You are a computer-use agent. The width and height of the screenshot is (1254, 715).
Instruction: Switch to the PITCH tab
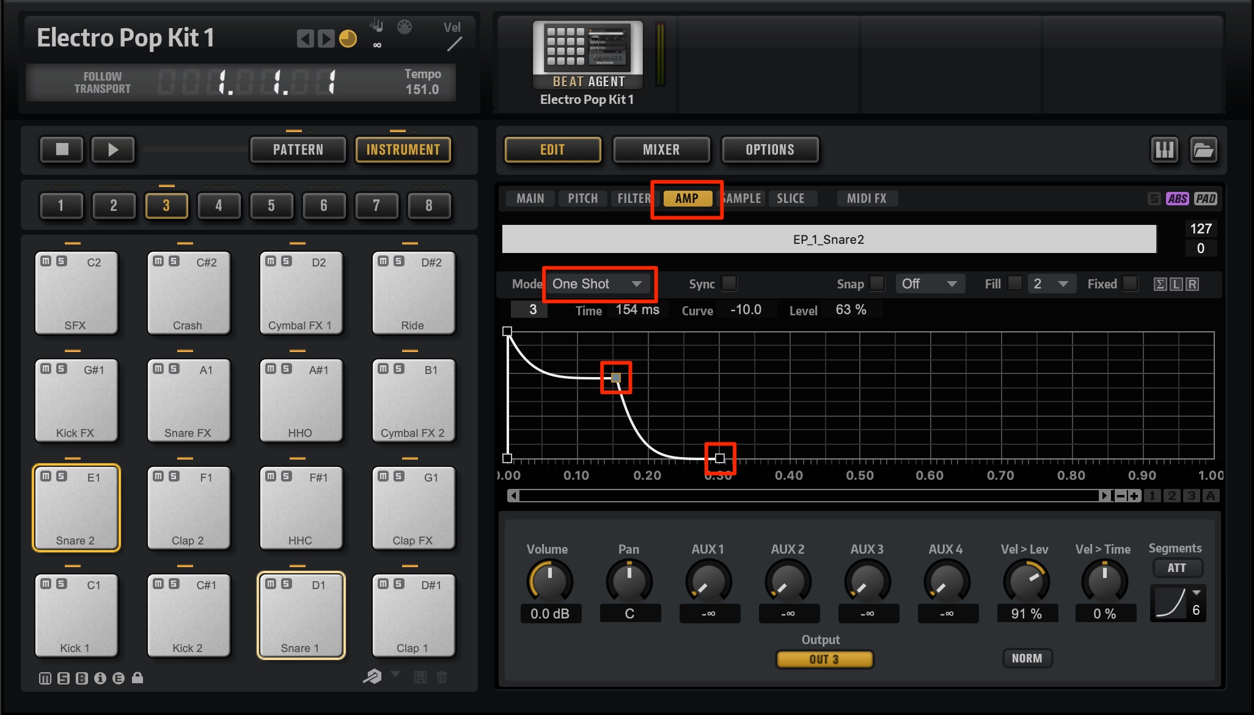[x=582, y=199]
